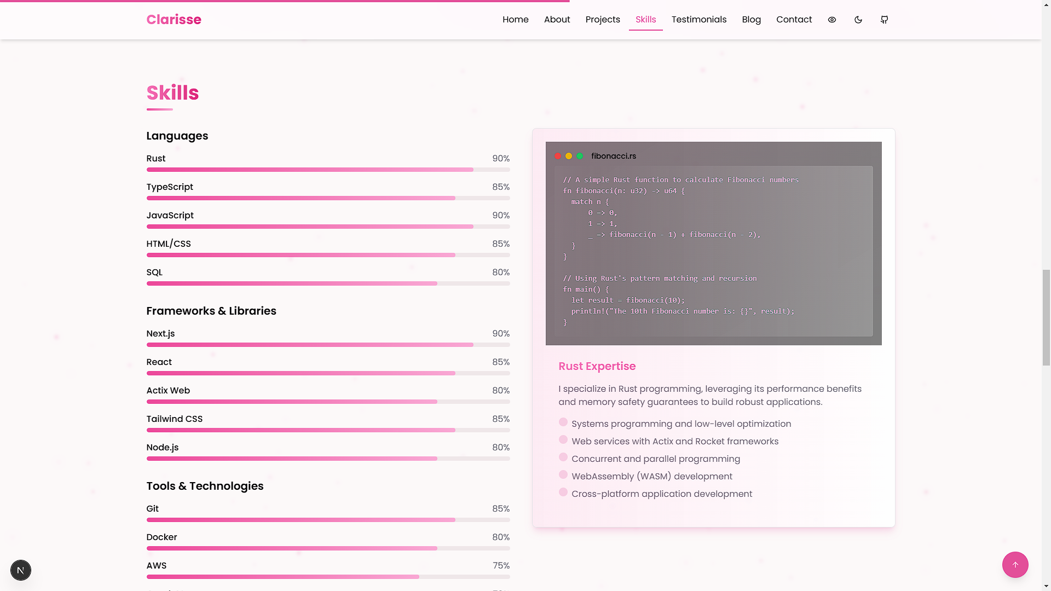Open the GitHub profile icon
The image size is (1051, 591).
click(x=883, y=20)
